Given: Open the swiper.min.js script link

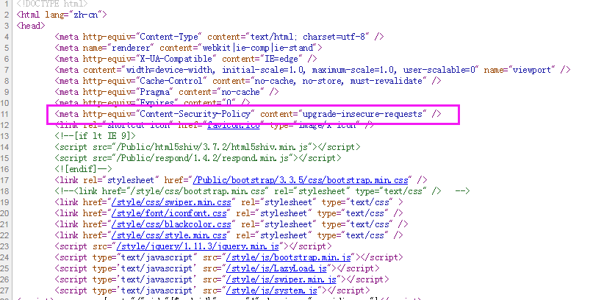Looking at the screenshot, I should [x=281, y=279].
